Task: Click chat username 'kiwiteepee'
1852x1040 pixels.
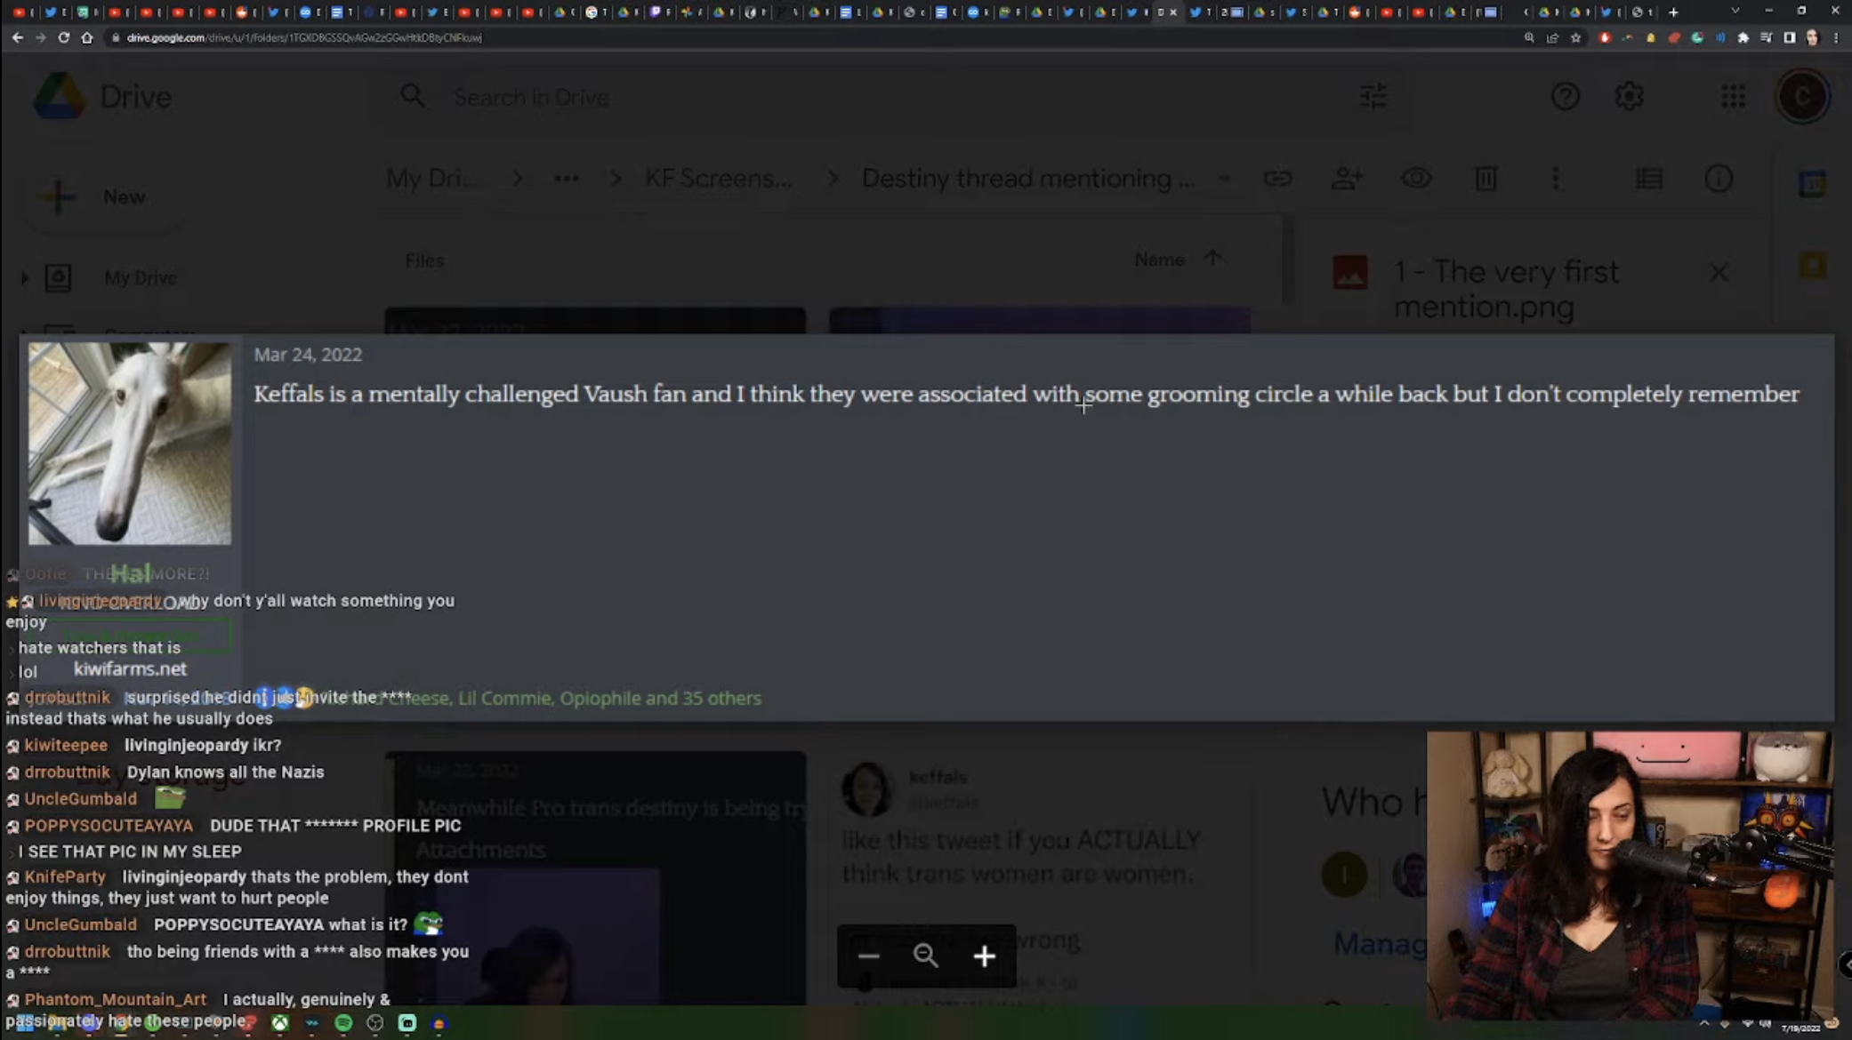Action: coord(66,745)
